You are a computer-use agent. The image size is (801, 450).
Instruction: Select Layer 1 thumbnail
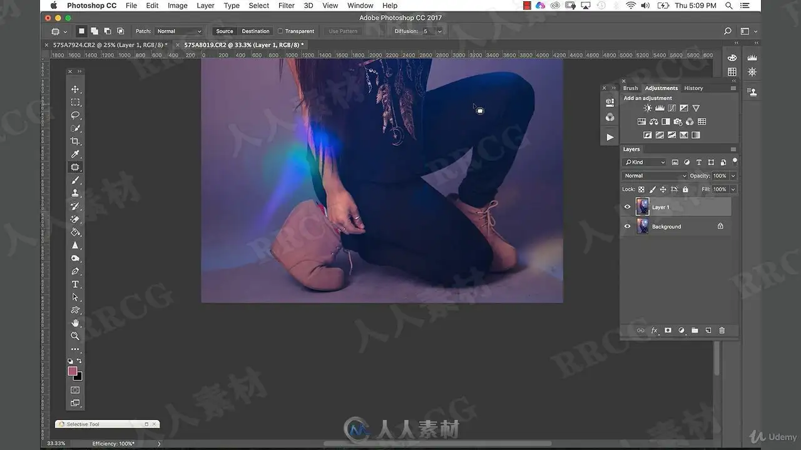tap(643, 207)
